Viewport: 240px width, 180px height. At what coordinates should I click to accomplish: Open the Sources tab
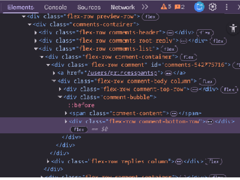tap(89, 7)
